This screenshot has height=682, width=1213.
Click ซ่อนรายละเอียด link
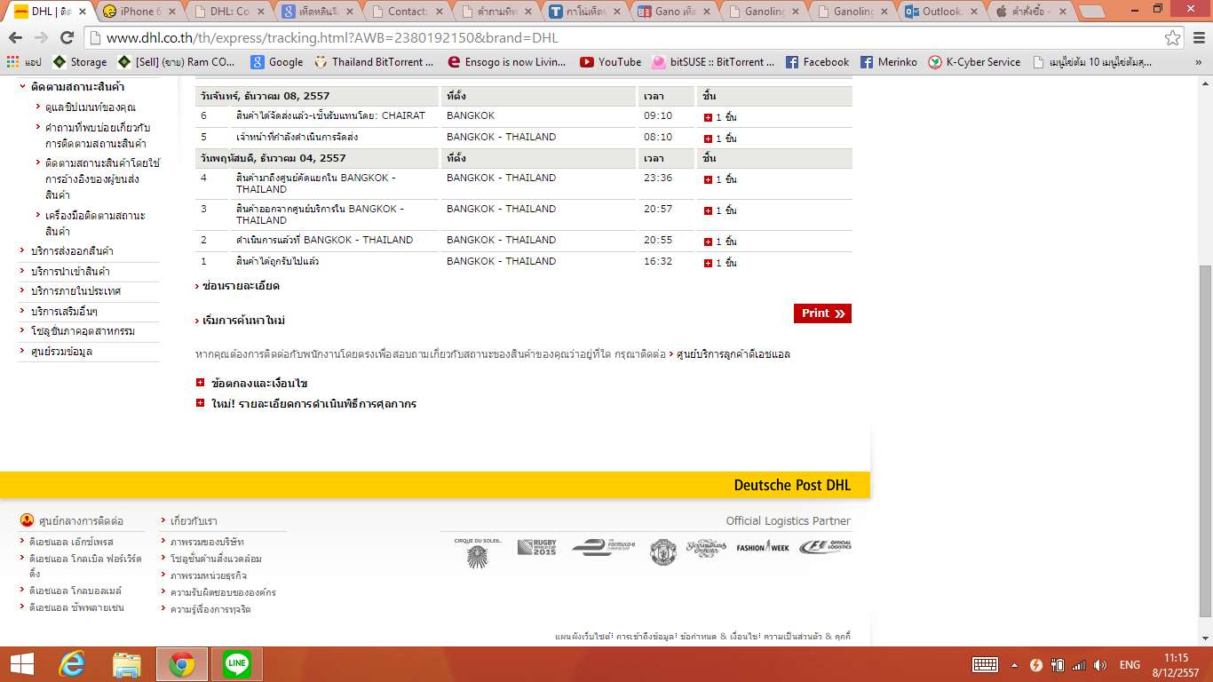241,286
